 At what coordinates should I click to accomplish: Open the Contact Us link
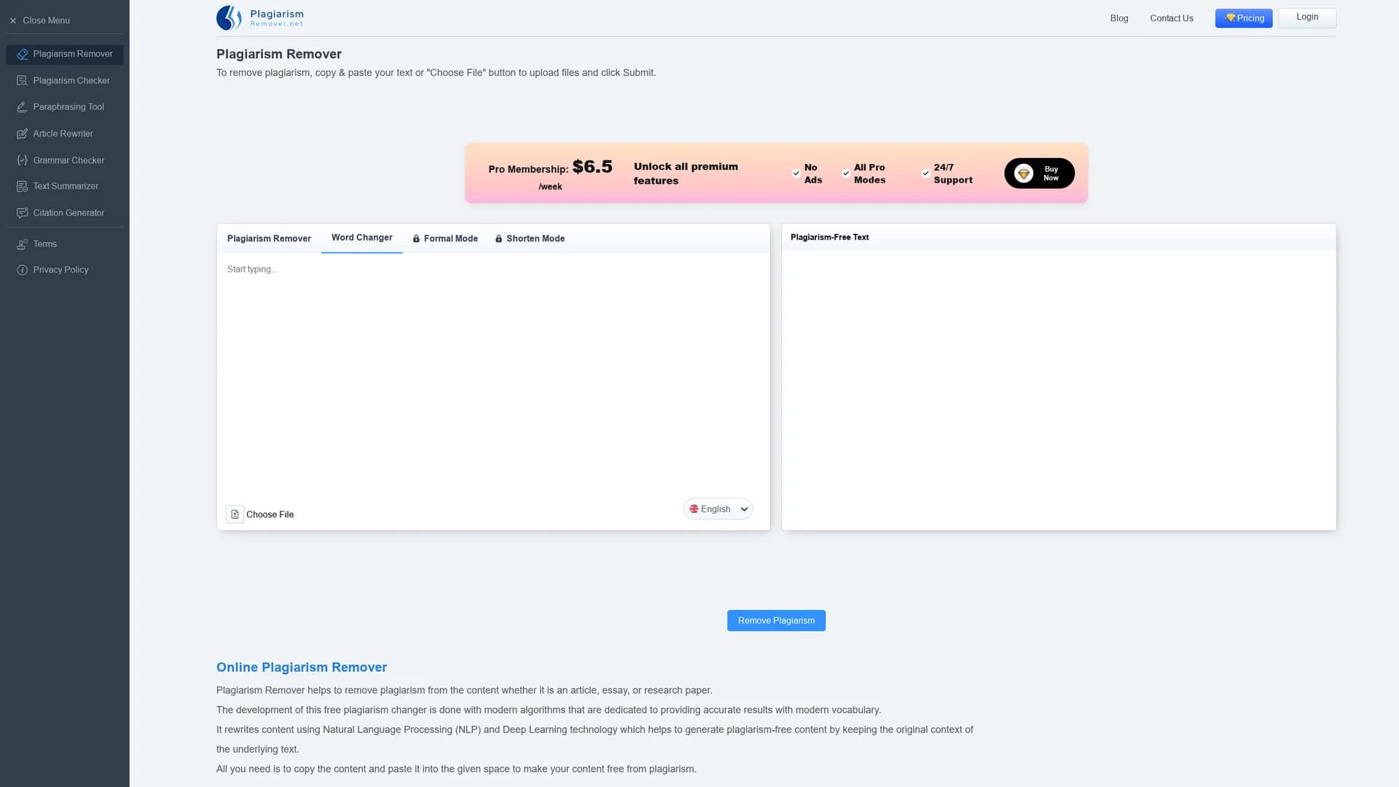click(x=1171, y=18)
